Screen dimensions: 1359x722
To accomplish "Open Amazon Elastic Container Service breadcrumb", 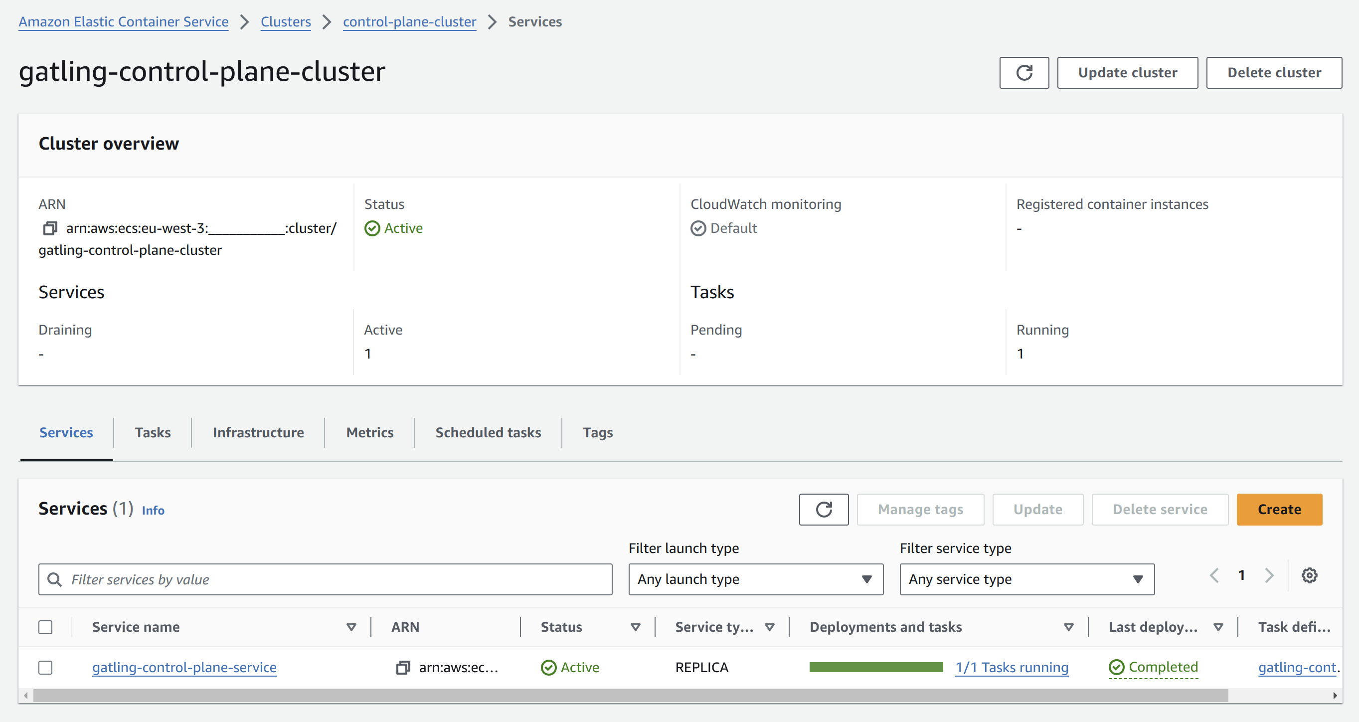I will coord(124,21).
